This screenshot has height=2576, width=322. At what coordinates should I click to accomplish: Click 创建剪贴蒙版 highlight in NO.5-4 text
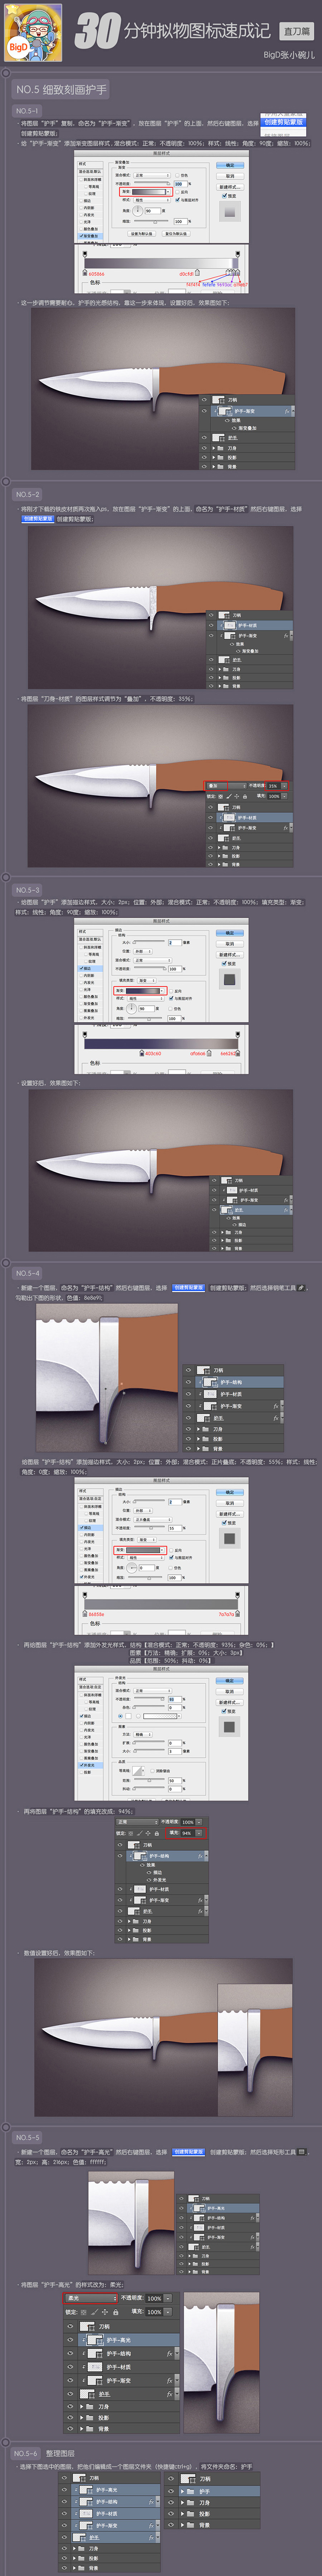click(188, 1287)
